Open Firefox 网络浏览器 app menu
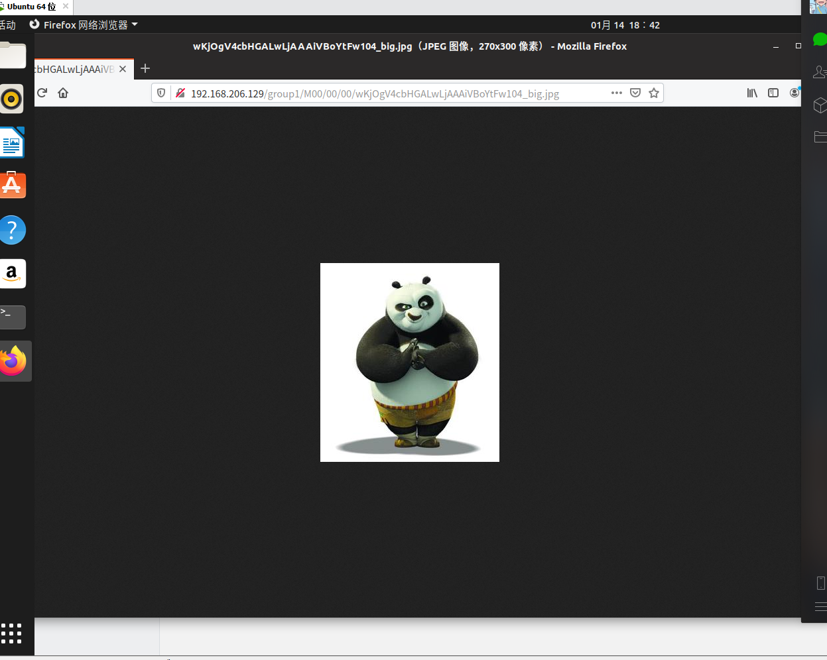This screenshot has height=660, width=827. (x=84, y=25)
